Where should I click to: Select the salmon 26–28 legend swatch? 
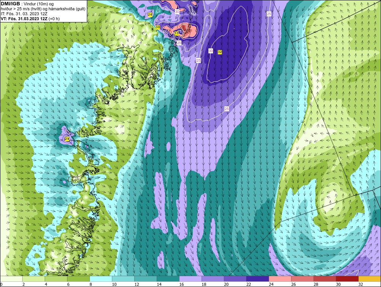point(303,279)
